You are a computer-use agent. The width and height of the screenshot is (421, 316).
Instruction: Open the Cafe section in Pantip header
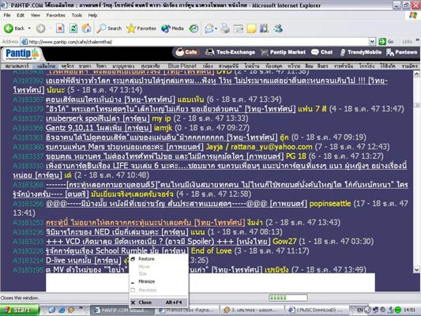(x=186, y=52)
